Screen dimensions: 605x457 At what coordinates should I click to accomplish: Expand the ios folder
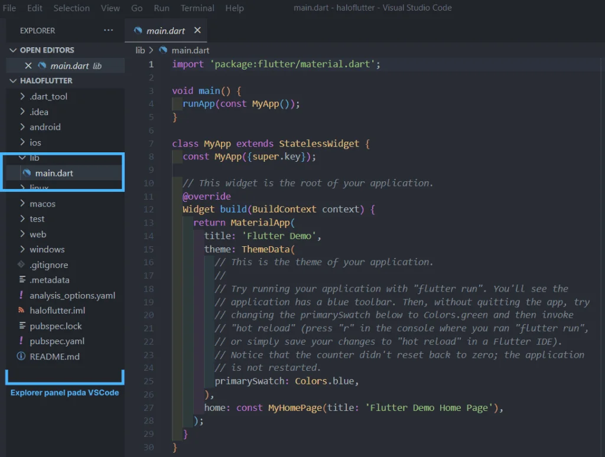point(35,142)
